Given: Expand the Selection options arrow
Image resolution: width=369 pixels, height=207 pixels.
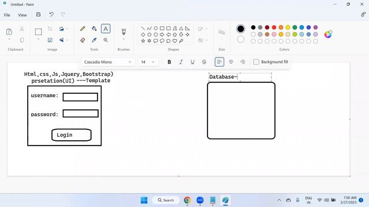Looking at the screenshot, I should pos(39,40).
